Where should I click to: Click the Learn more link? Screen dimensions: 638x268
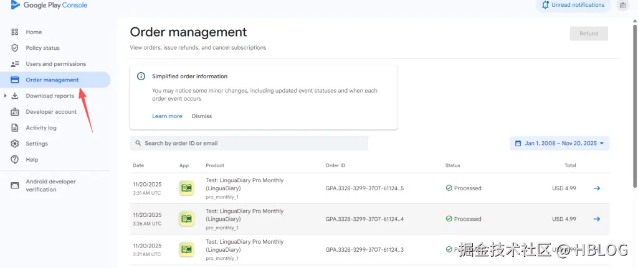[167, 116]
